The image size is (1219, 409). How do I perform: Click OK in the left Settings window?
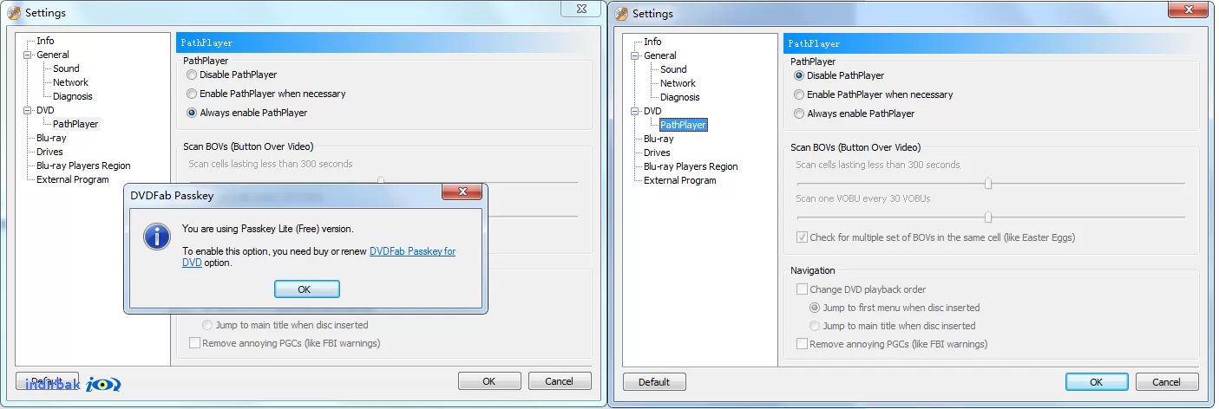(x=489, y=381)
